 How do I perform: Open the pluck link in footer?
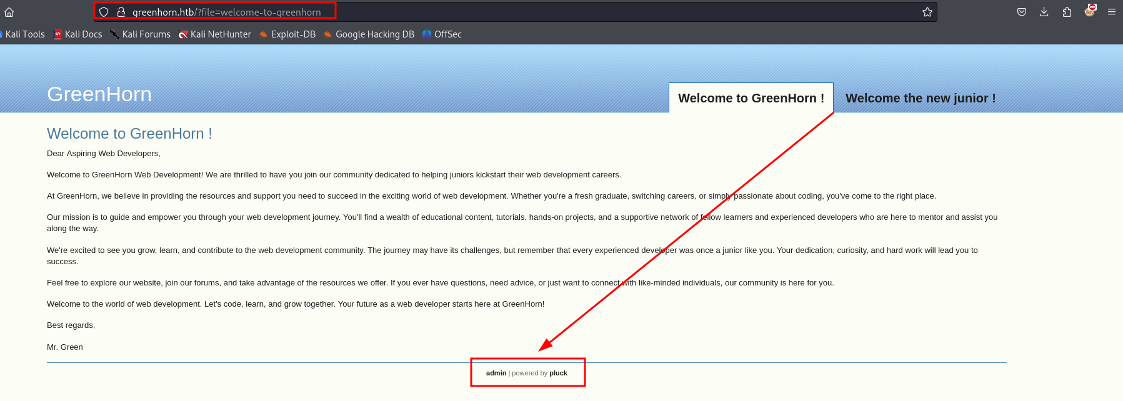coord(558,373)
